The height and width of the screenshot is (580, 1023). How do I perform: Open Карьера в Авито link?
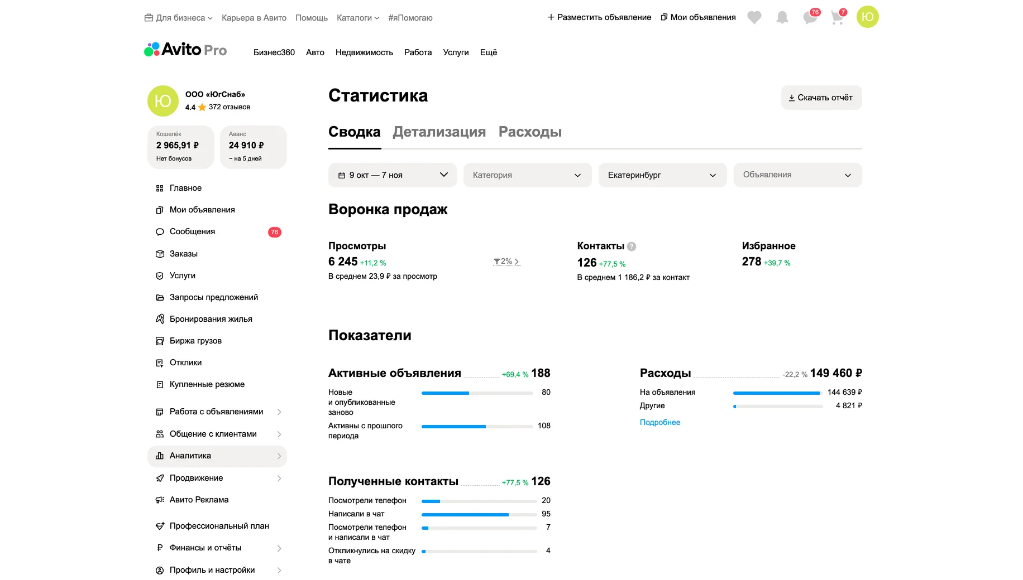pos(254,18)
